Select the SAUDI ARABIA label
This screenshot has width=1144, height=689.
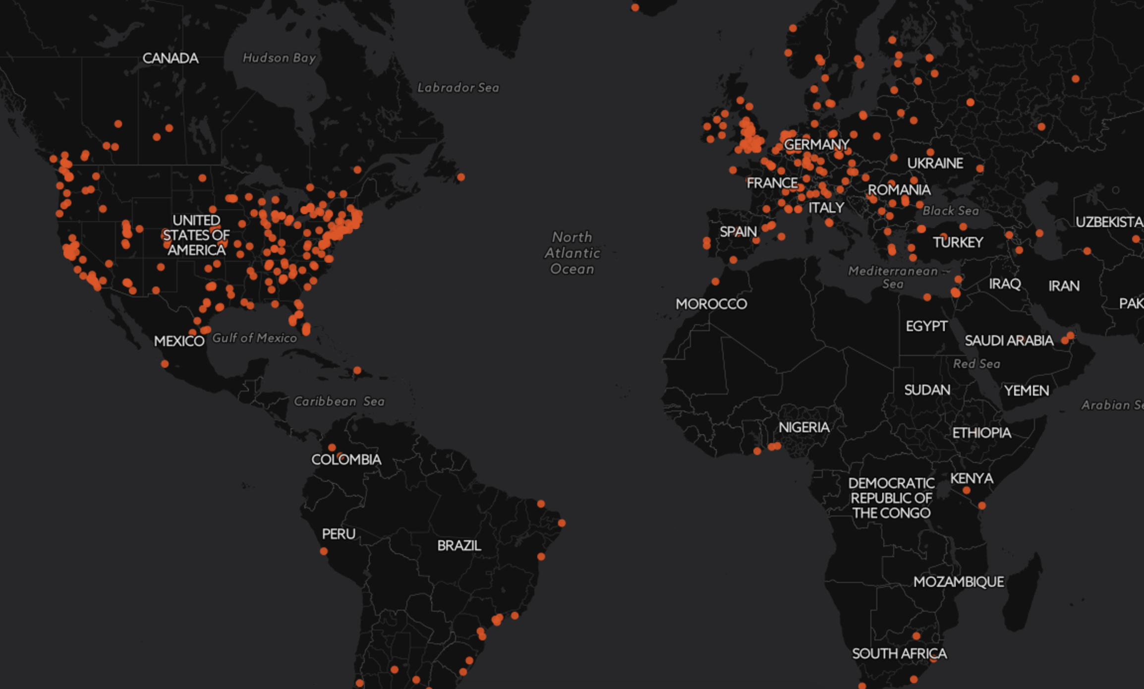1009,341
